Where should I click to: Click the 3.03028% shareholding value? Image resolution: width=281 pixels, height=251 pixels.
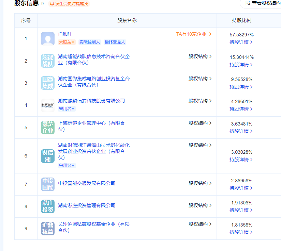point(241,152)
